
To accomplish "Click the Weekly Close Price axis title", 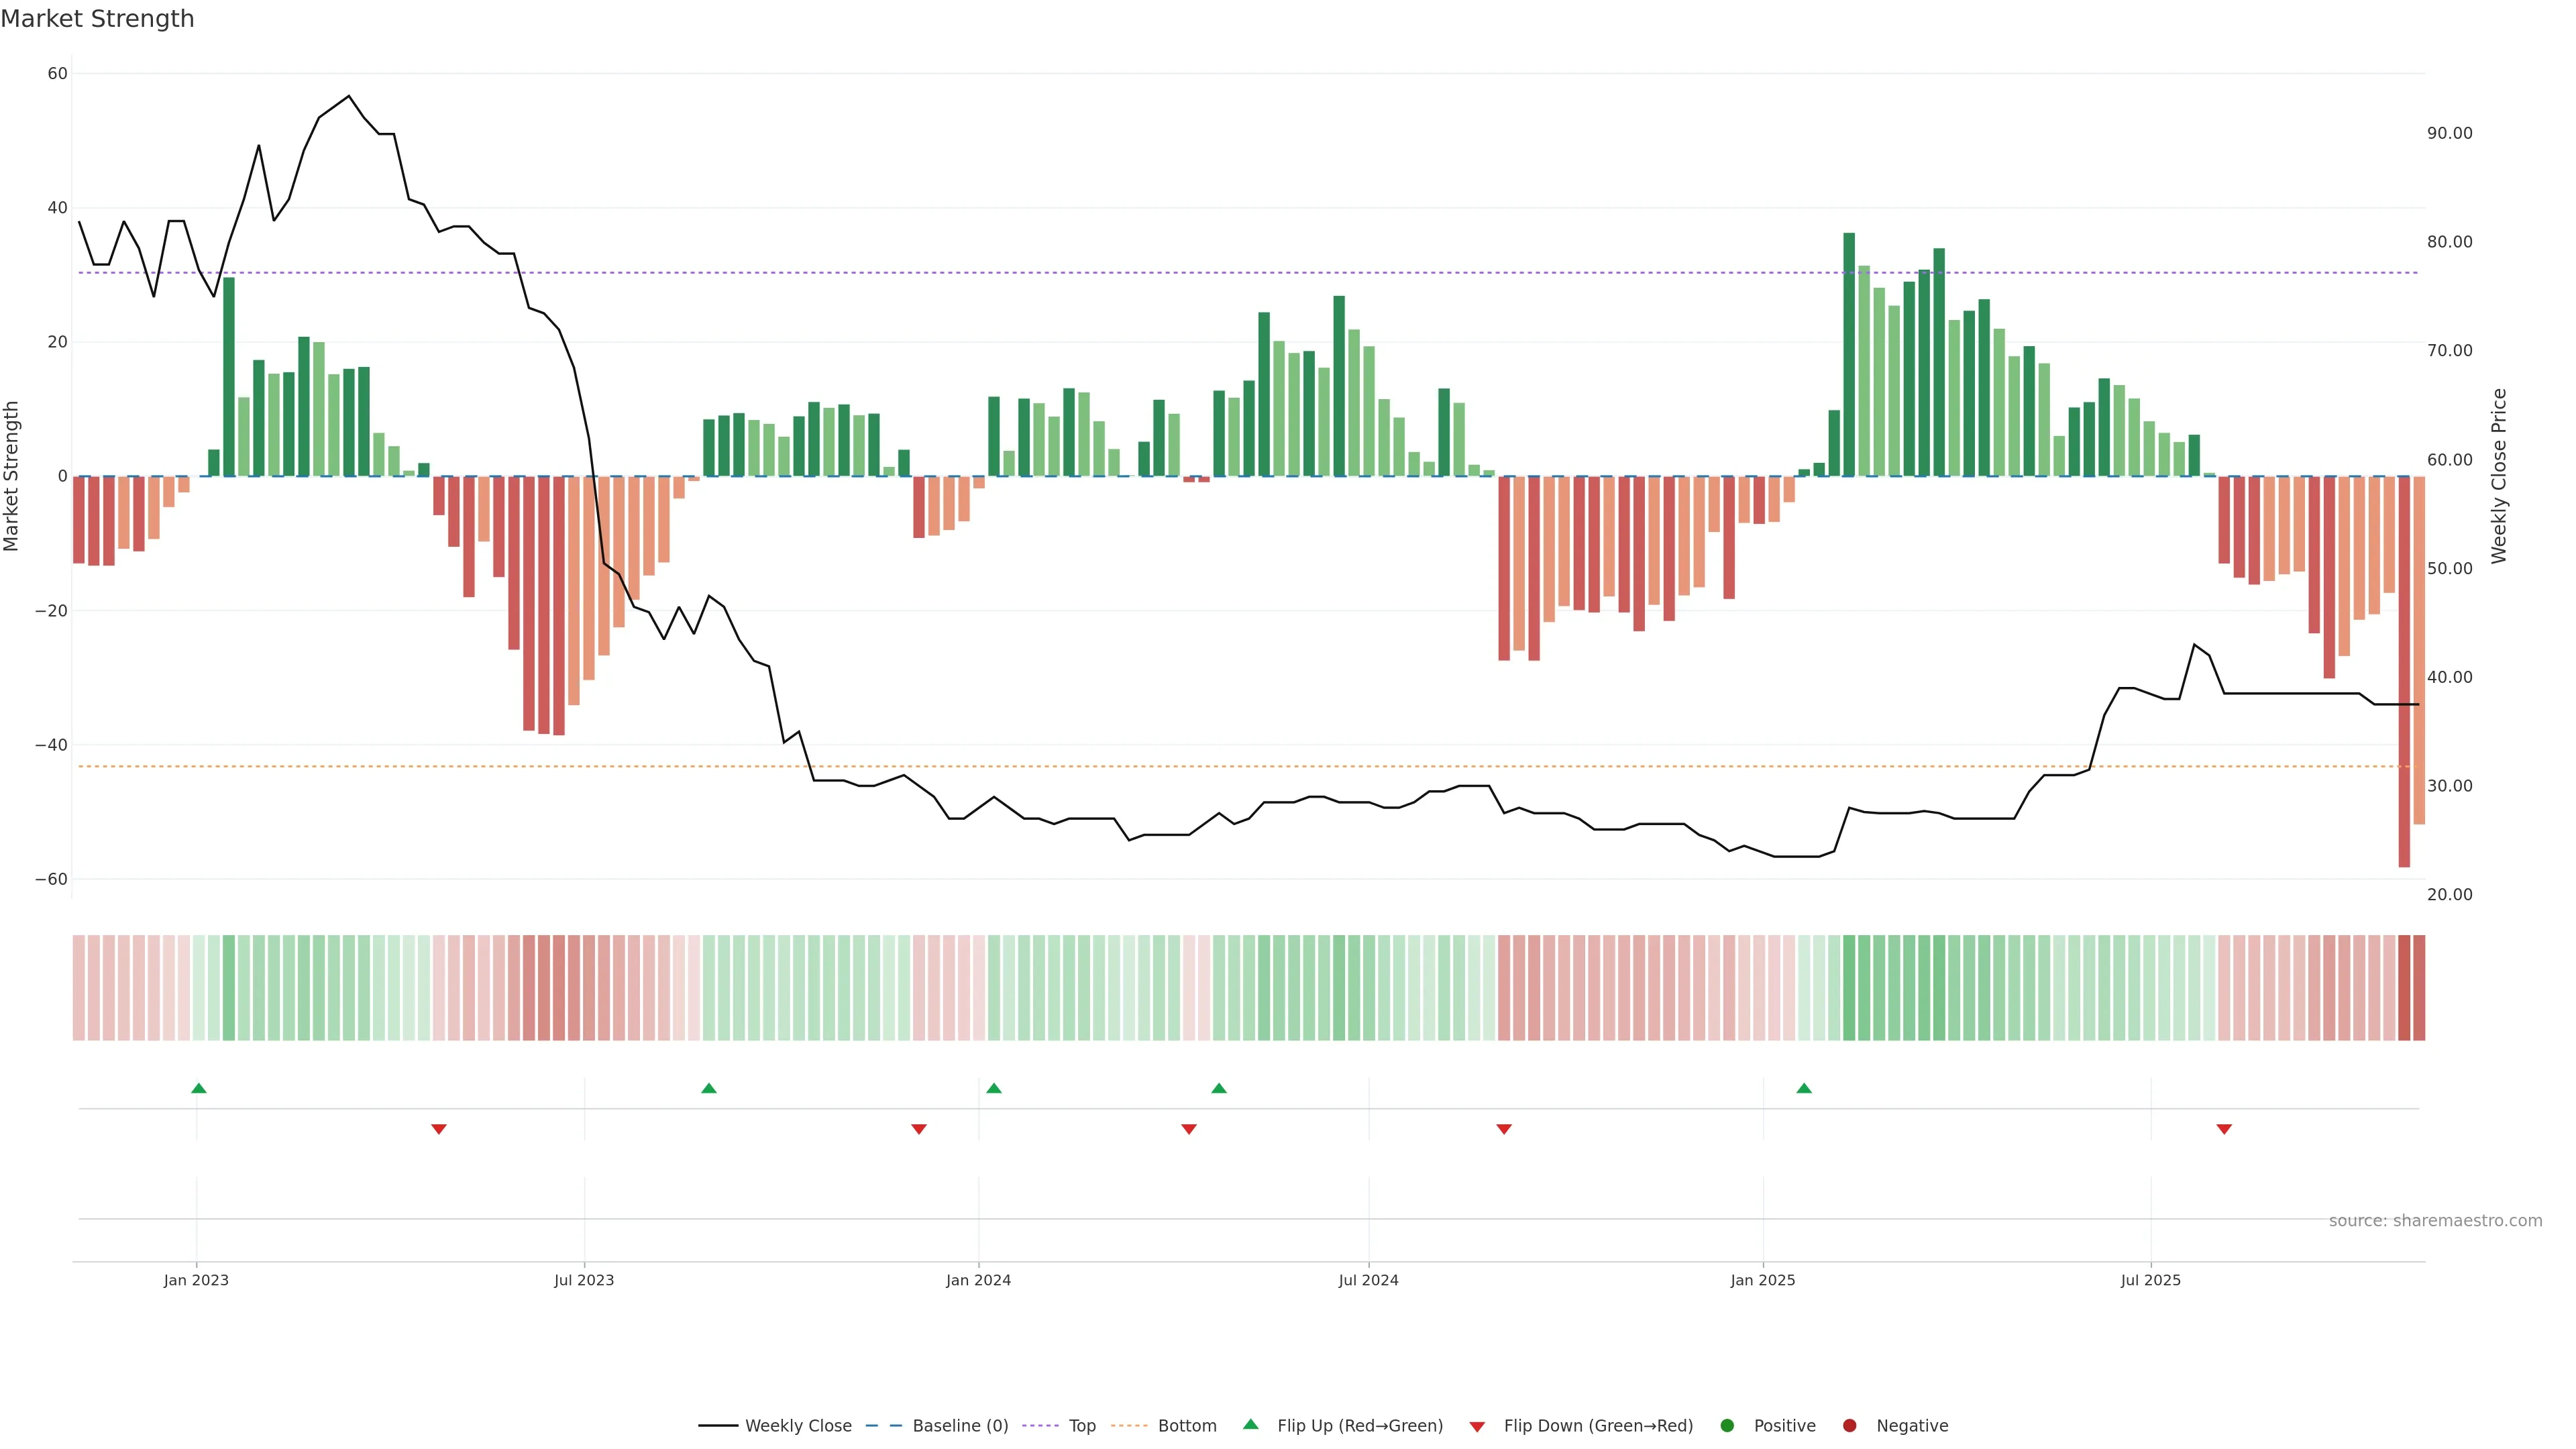I will pyautogui.click(x=2499, y=476).
